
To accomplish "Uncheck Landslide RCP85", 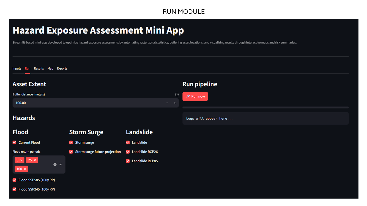I will [128, 161].
